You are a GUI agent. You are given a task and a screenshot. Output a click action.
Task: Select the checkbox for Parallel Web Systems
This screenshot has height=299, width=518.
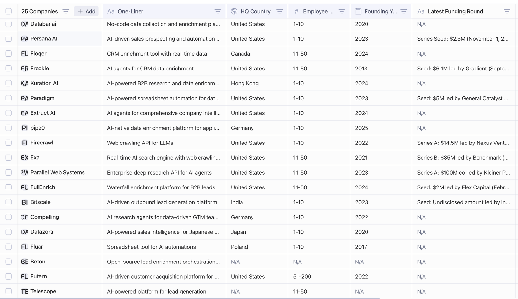tap(8, 173)
